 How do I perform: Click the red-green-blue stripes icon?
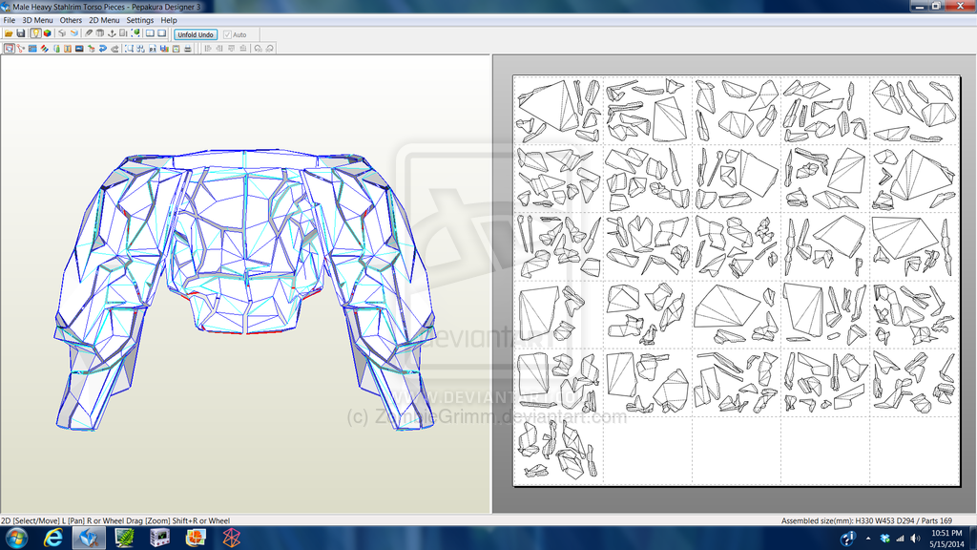pyautogui.click(x=44, y=49)
